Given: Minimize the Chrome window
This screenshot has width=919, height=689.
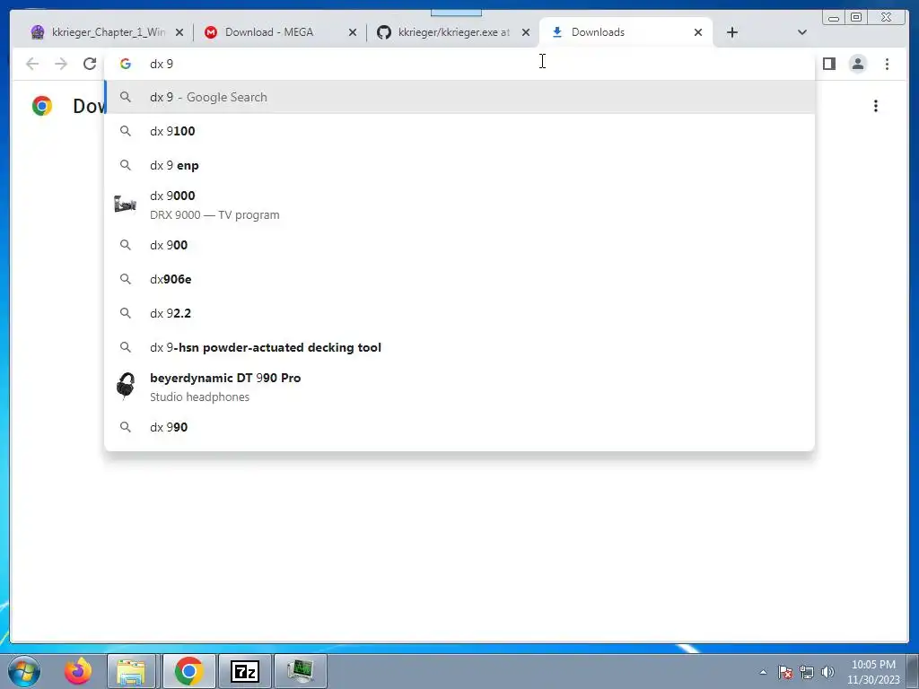Looking at the screenshot, I should (834, 17).
